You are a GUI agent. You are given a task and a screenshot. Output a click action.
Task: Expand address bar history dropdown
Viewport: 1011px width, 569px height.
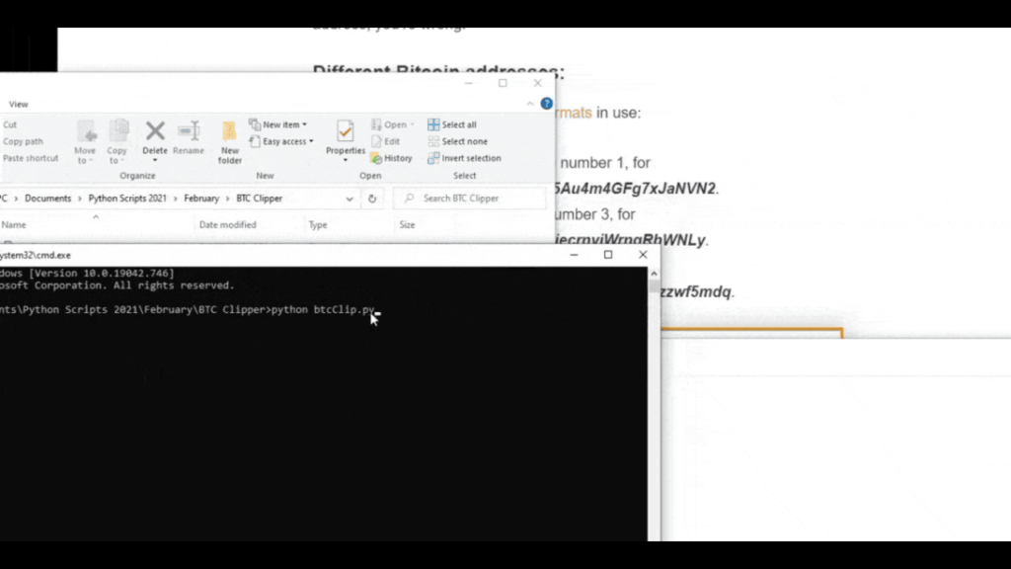(350, 199)
